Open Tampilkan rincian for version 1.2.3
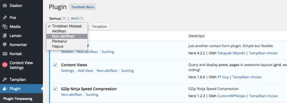 [x=263, y=96]
